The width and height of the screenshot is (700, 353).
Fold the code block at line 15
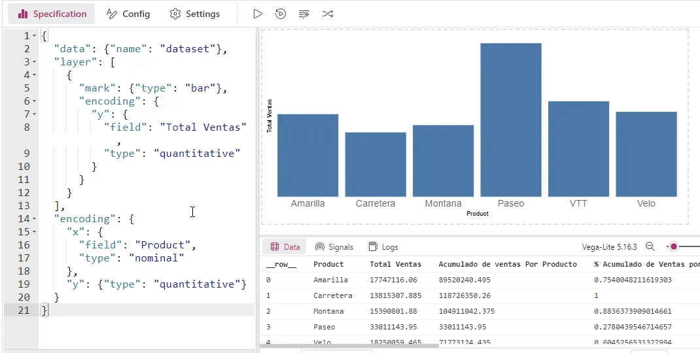35,232
